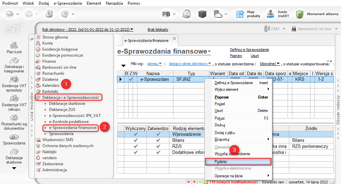
Task: Toggle Wyliczony check for Wprowadzenie row
Action: click(x=136, y=134)
